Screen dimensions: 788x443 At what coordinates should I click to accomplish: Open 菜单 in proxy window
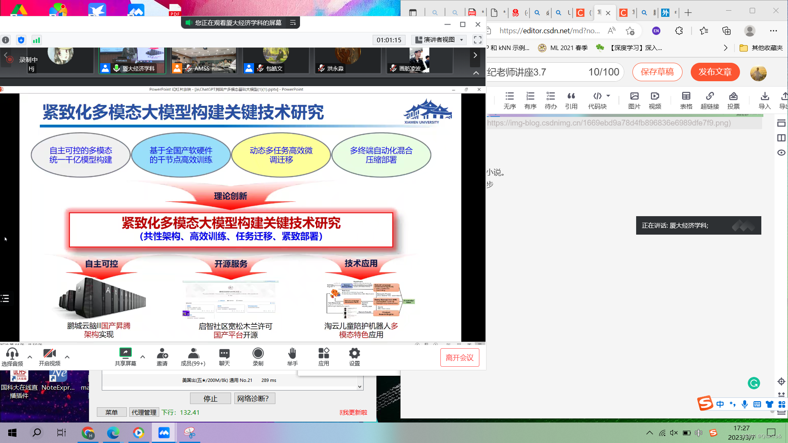(112, 412)
